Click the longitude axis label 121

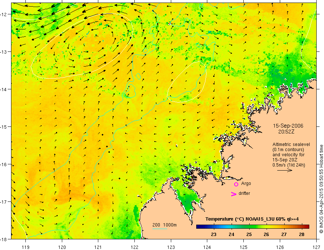coord(98,247)
